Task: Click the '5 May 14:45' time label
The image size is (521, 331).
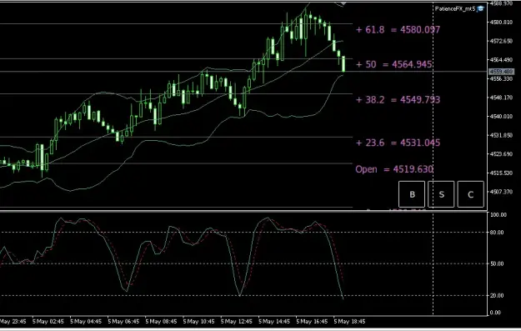Action: point(274,322)
